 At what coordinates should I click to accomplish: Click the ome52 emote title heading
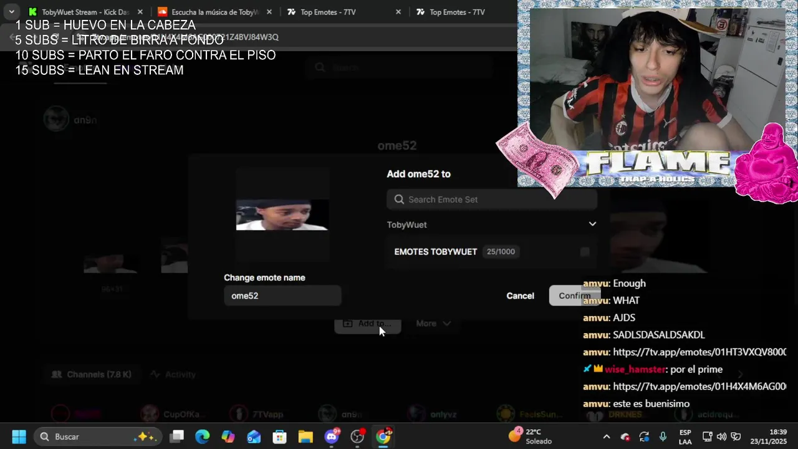(x=397, y=145)
